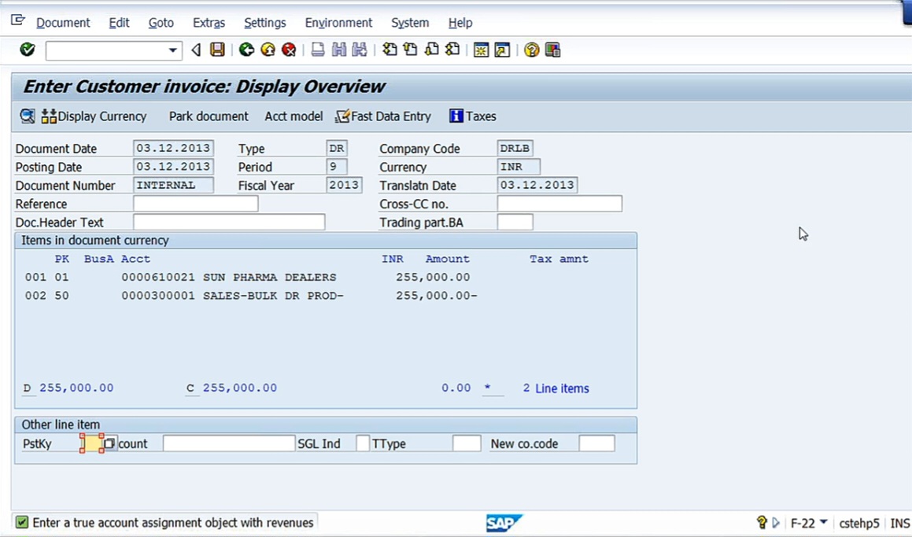The image size is (912, 537).
Task: Open the Goto menu
Action: (x=161, y=23)
